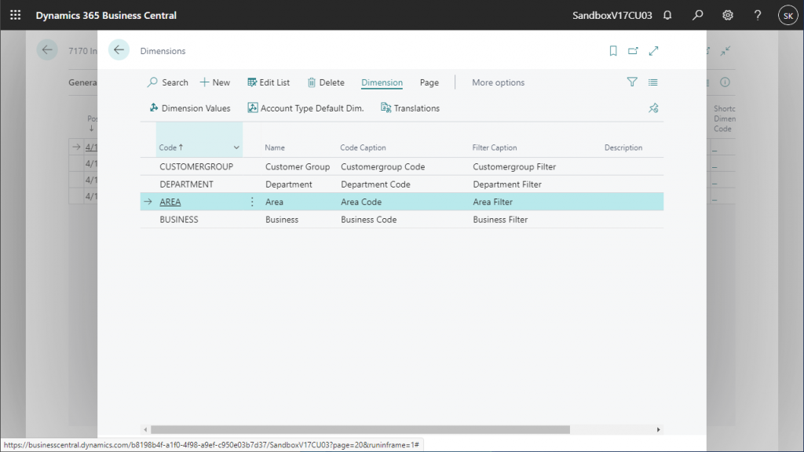This screenshot has height=452, width=804.
Task: Click the SK user account avatar
Action: pyautogui.click(x=788, y=15)
